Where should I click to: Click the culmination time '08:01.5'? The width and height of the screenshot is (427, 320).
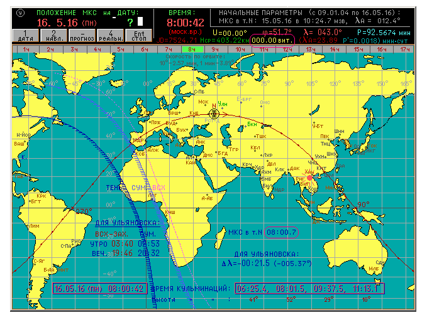[x=291, y=289]
